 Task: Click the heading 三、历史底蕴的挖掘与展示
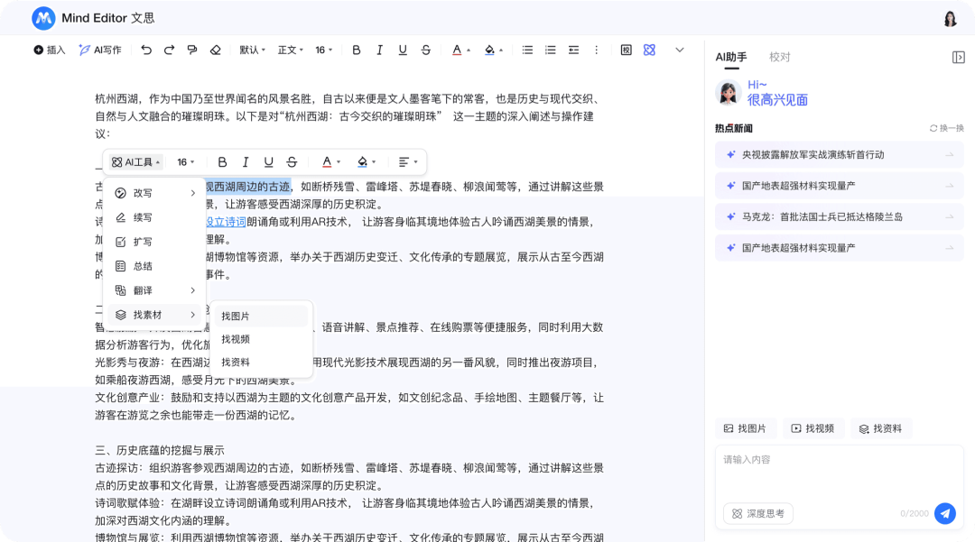coord(160,450)
